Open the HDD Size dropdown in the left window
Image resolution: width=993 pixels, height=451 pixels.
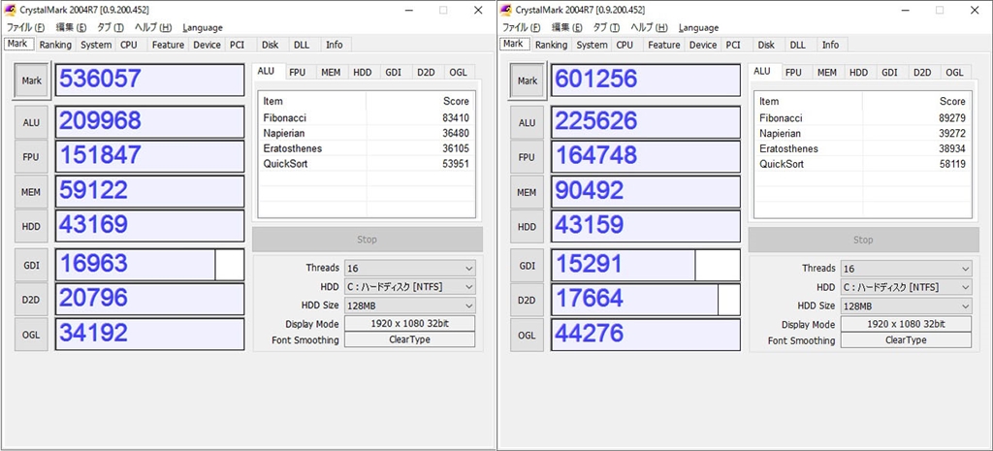point(410,306)
